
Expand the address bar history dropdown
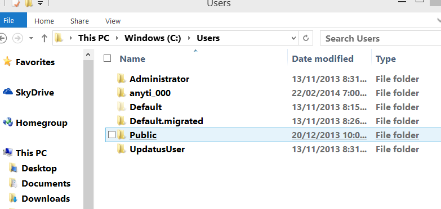pyautogui.click(x=293, y=38)
